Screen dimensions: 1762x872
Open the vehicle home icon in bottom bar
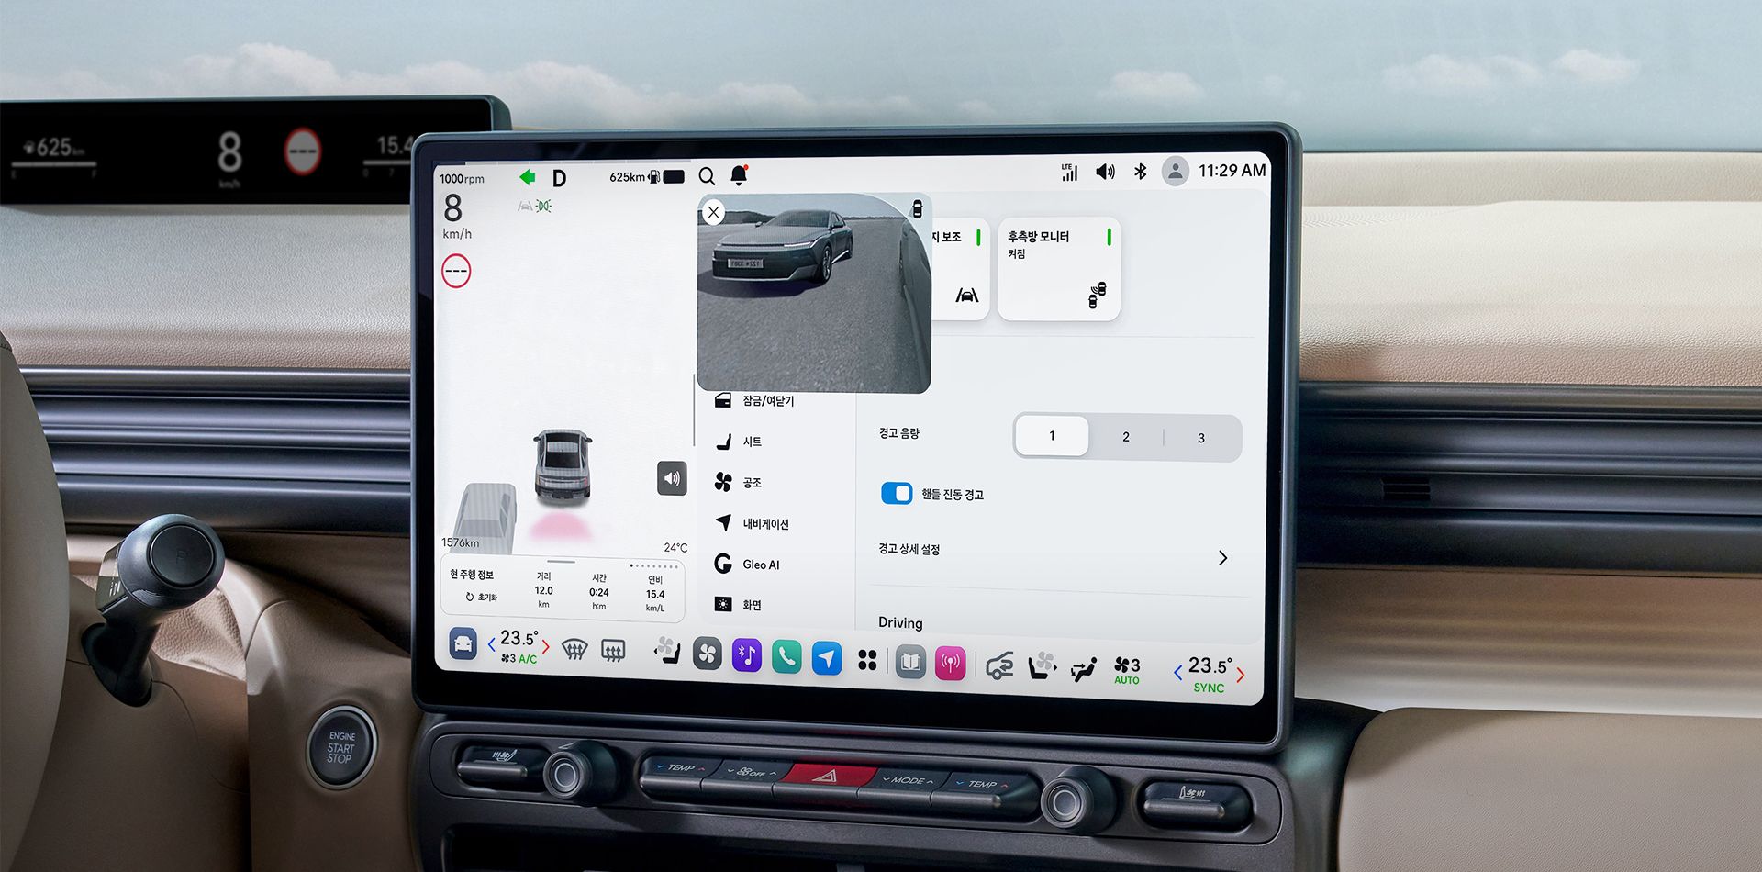[x=463, y=643]
